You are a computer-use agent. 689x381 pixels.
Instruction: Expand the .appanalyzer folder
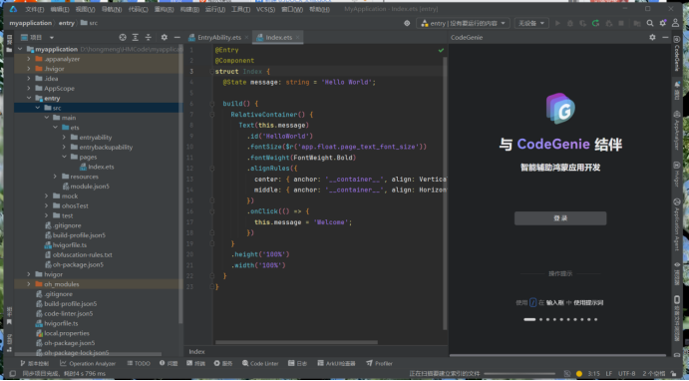pyautogui.click(x=29, y=59)
